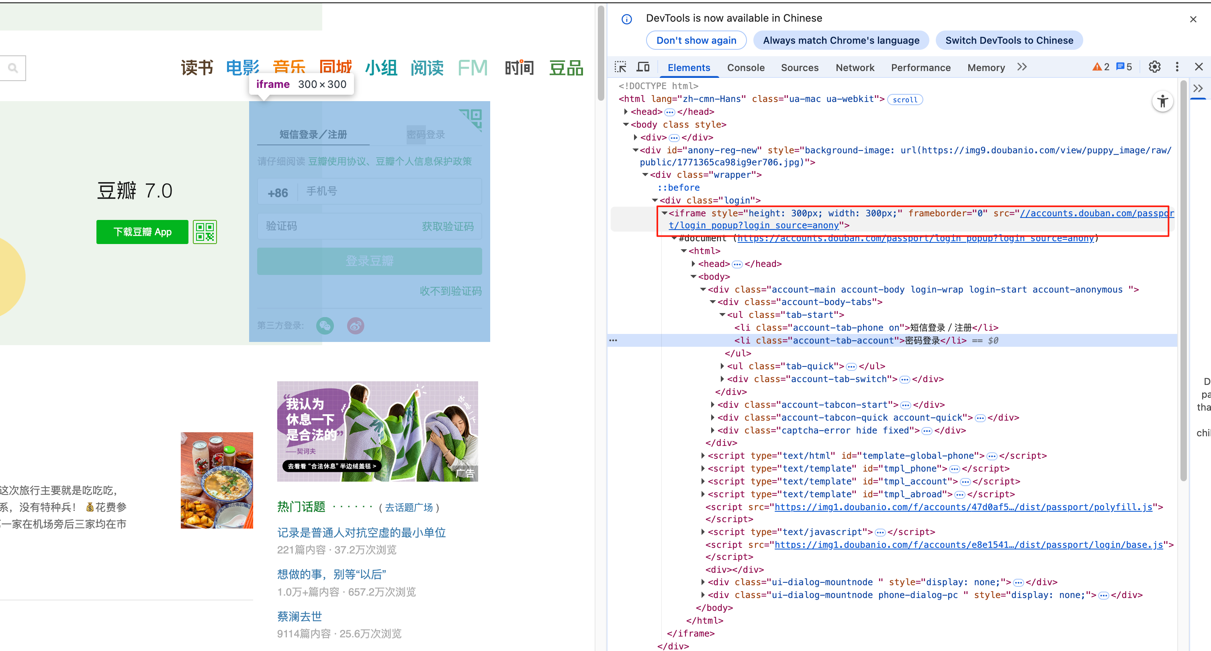This screenshot has height=651, width=1211.
Task: Click the 手机号 phone number field
Action: pyautogui.click(x=390, y=191)
